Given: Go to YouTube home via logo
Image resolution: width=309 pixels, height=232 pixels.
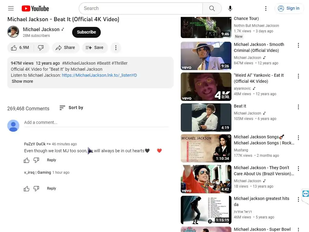Looking at the screenshot, I should click(x=35, y=8).
